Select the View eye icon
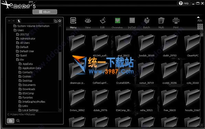205x129 pixels. click(88, 23)
